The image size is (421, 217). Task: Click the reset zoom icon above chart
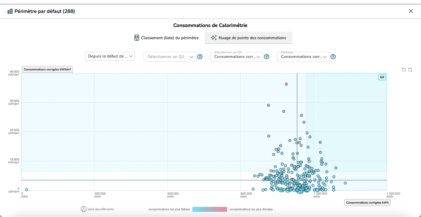click(x=410, y=70)
